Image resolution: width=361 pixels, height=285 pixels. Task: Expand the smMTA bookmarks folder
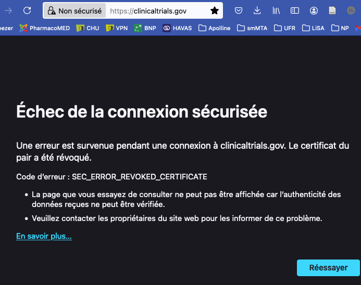(252, 28)
